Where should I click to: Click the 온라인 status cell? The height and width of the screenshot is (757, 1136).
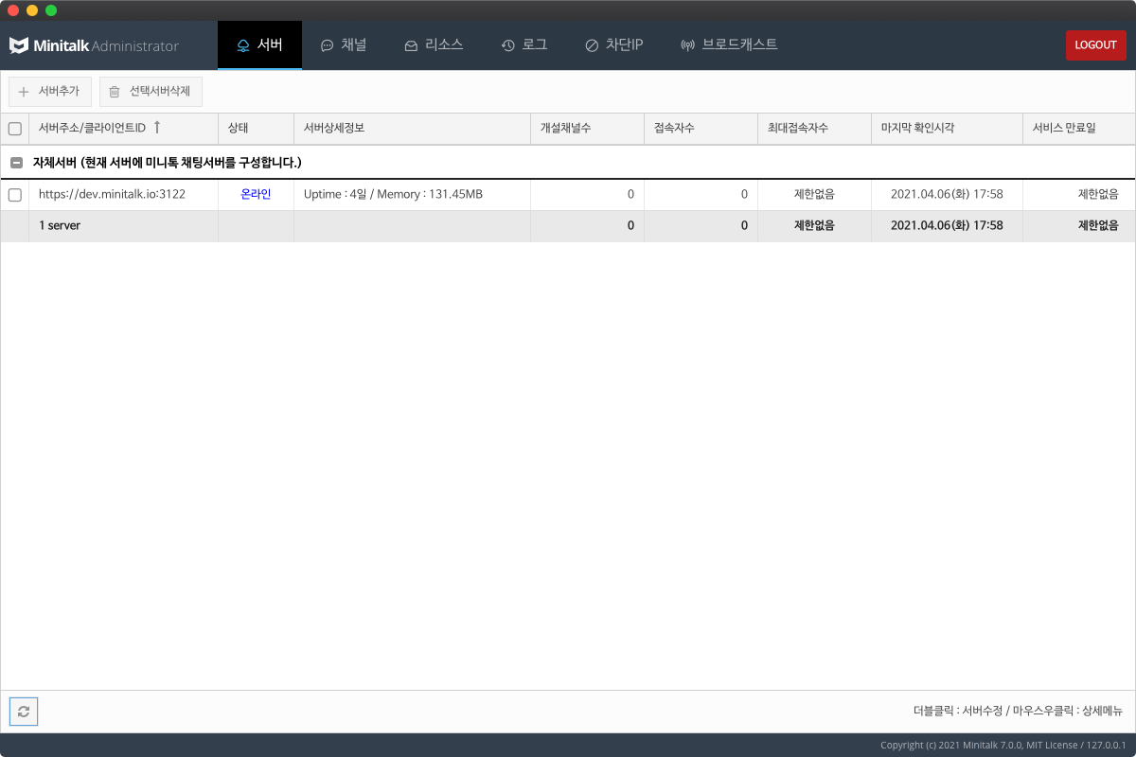click(x=256, y=194)
